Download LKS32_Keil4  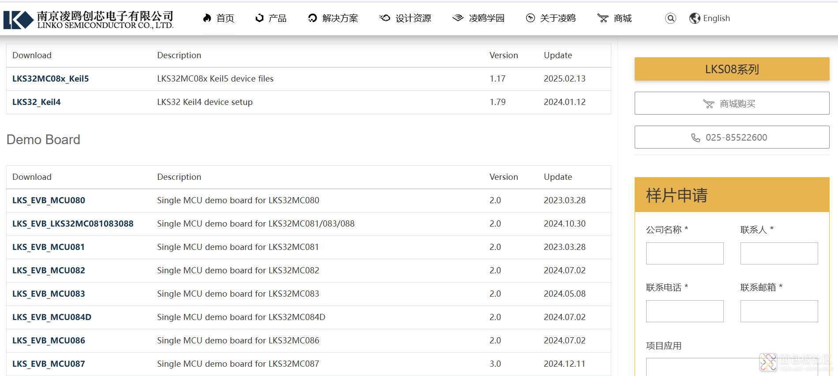click(x=37, y=102)
